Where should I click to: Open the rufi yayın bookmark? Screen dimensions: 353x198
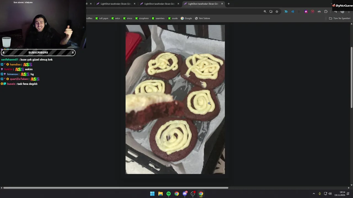(x=102, y=18)
